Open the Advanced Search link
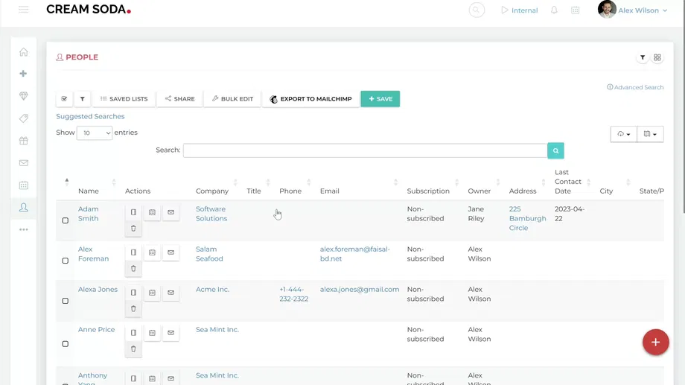Screen dimensions: 685x385 (x=635, y=87)
